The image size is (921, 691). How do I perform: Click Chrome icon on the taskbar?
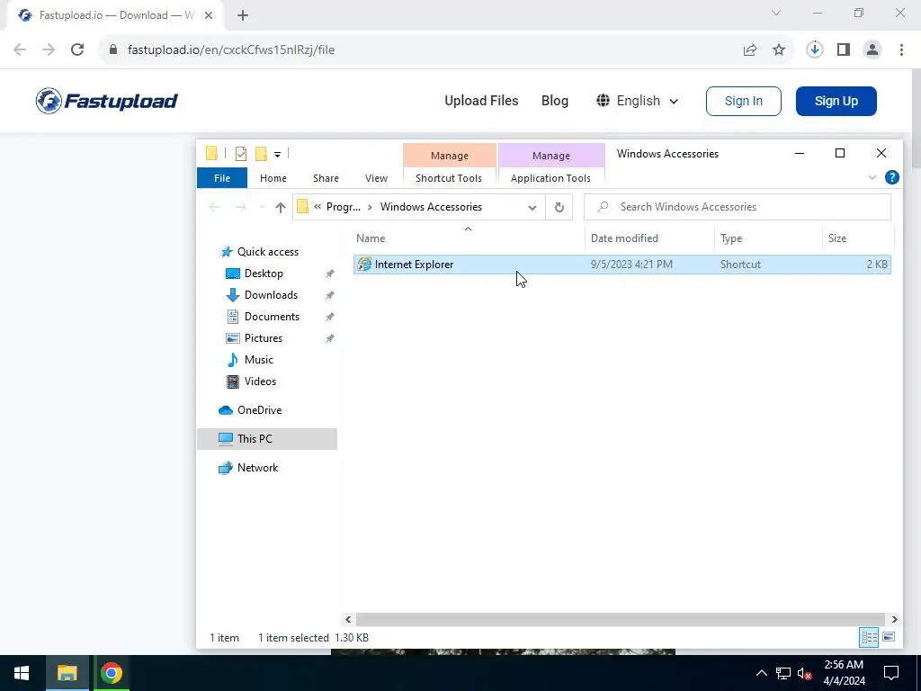(111, 673)
